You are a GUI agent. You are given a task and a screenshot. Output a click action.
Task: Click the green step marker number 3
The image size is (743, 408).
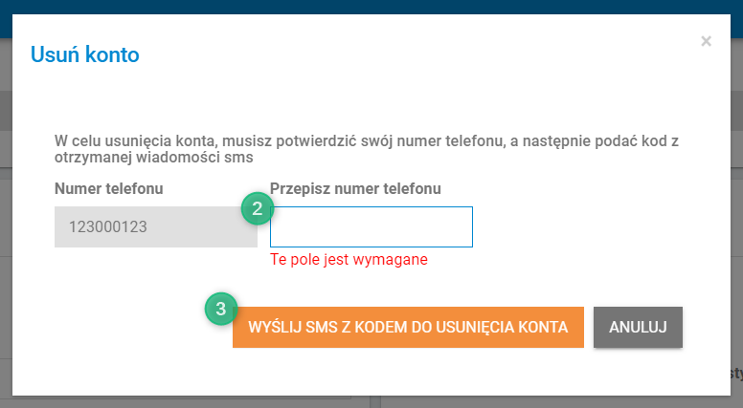(x=221, y=309)
